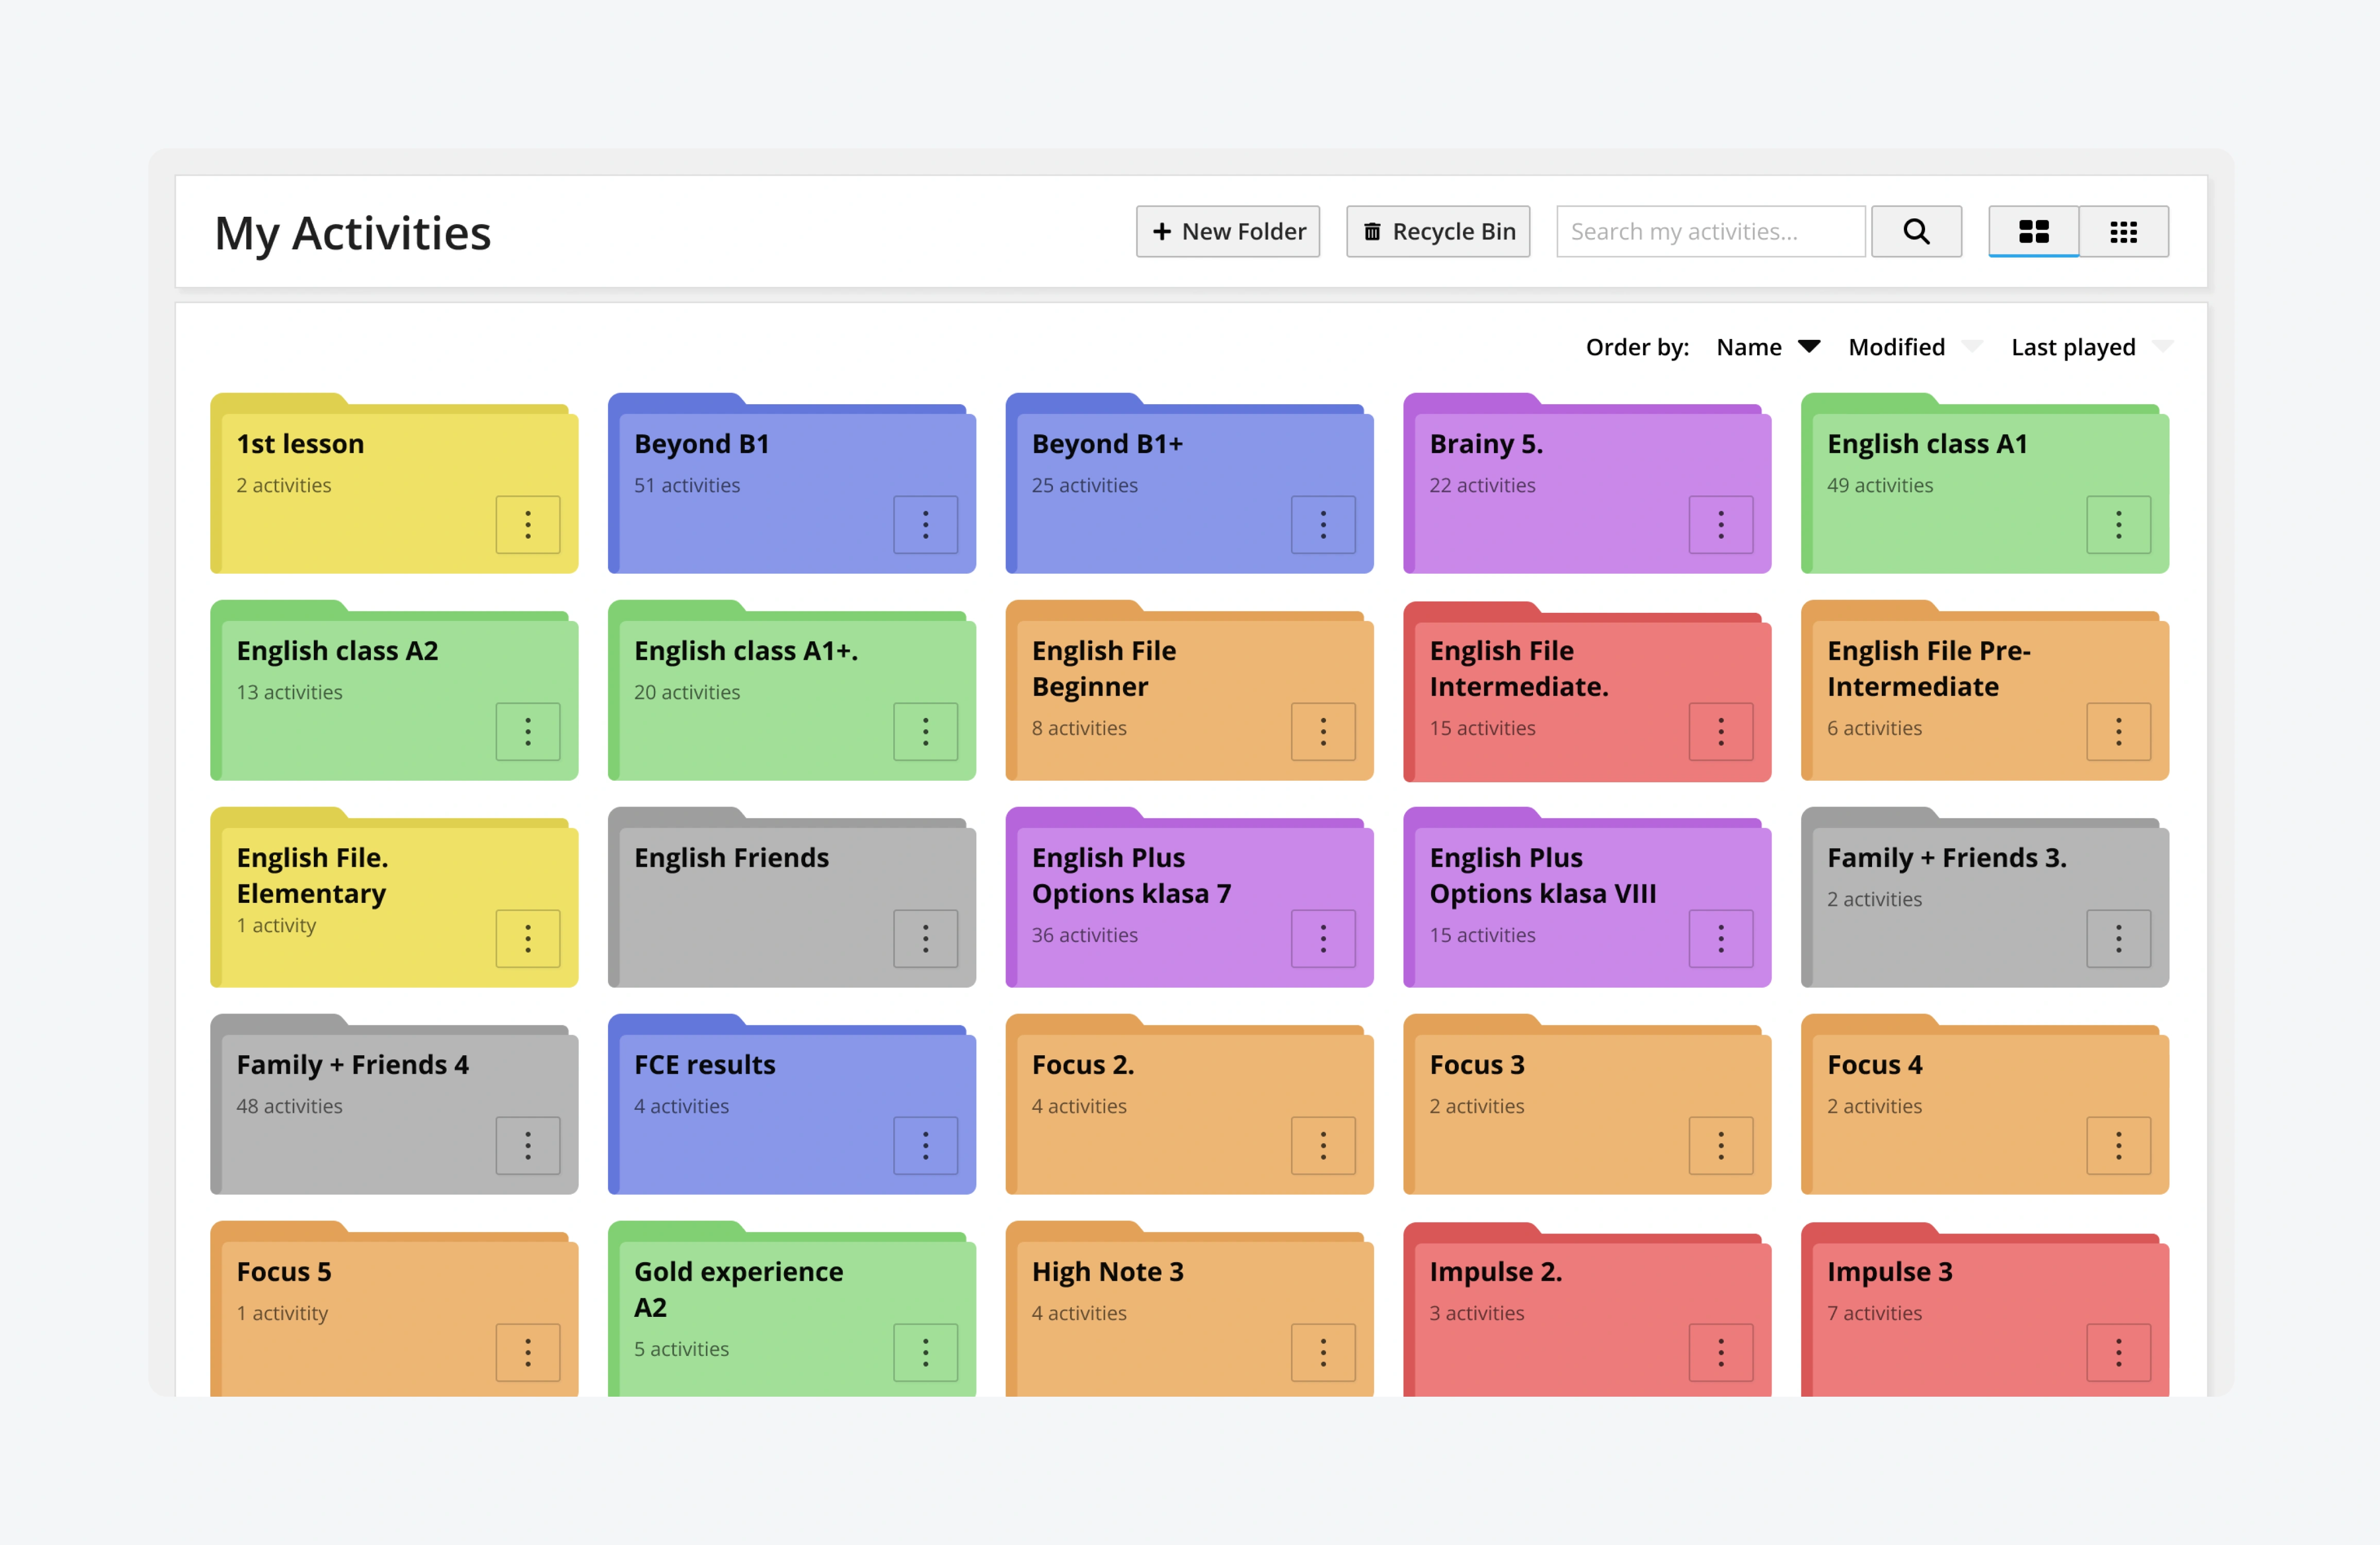Image resolution: width=2380 pixels, height=1545 pixels.
Task: Open the Beyond B1 folder's three-dot menu
Action: tap(925, 524)
